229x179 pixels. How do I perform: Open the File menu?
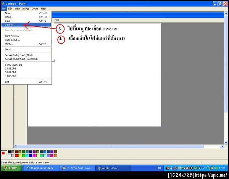[x=4, y=9]
